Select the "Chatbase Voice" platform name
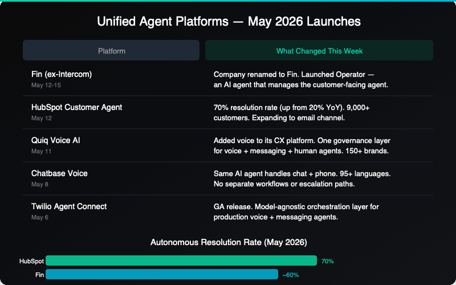 [x=59, y=173]
